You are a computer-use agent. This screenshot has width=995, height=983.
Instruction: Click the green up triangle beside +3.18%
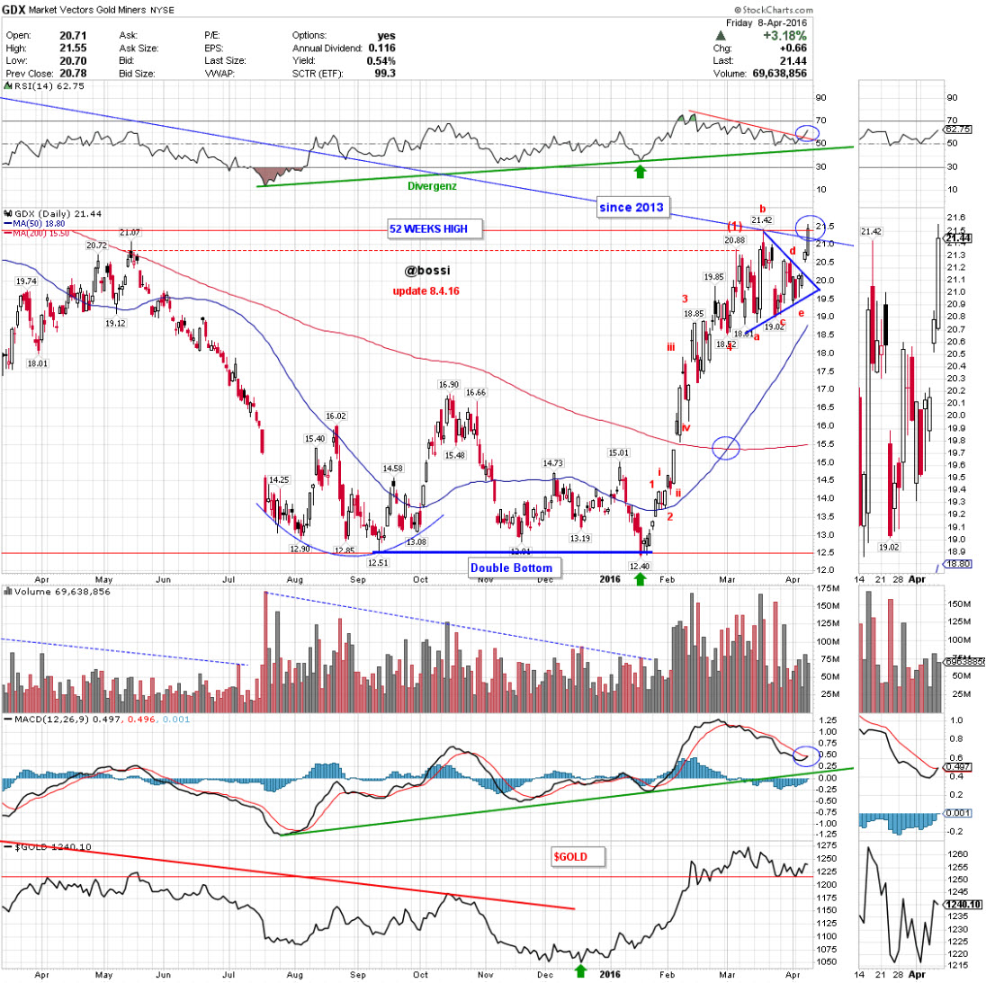click(x=721, y=35)
